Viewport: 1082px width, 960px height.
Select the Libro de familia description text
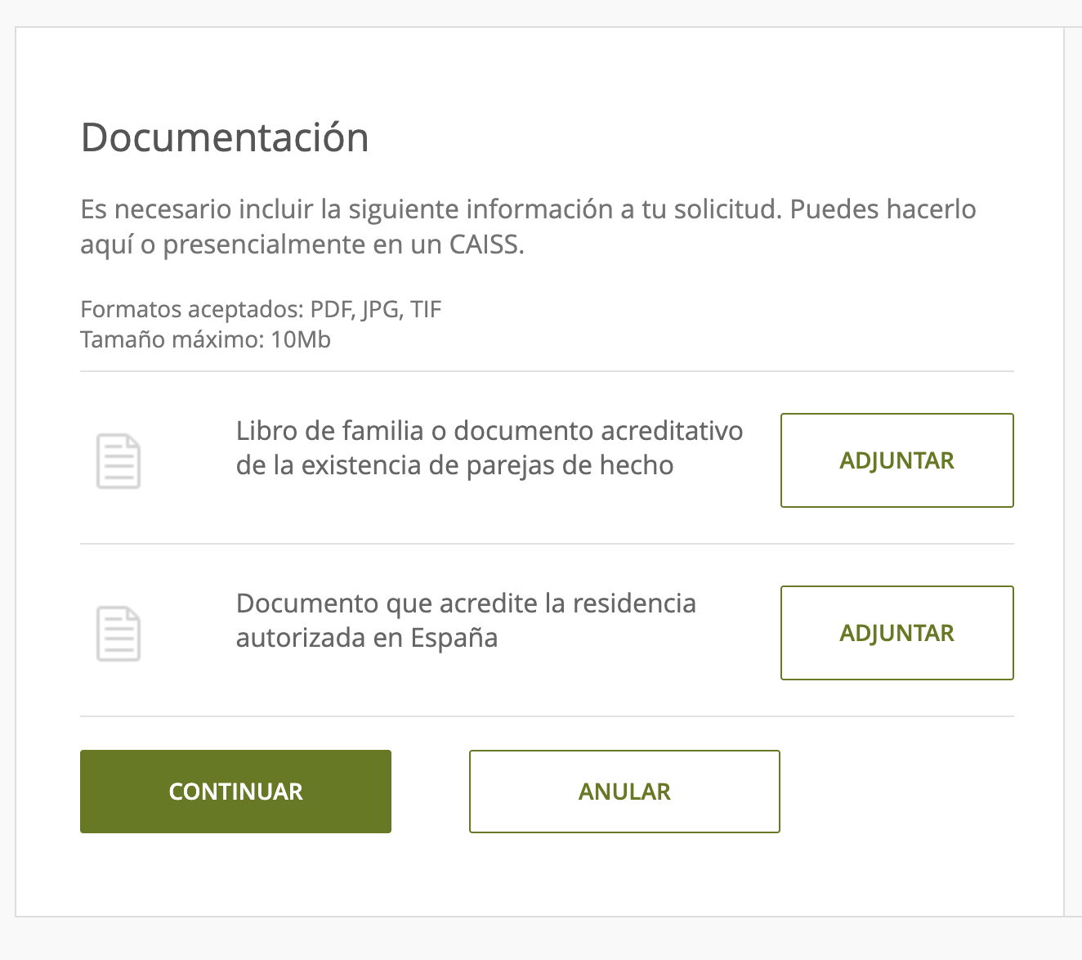click(489, 448)
